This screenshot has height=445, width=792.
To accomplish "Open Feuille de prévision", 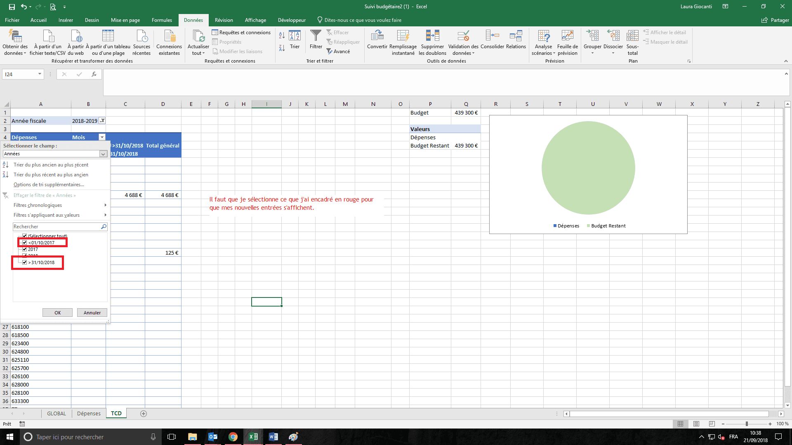I will 567,36.
